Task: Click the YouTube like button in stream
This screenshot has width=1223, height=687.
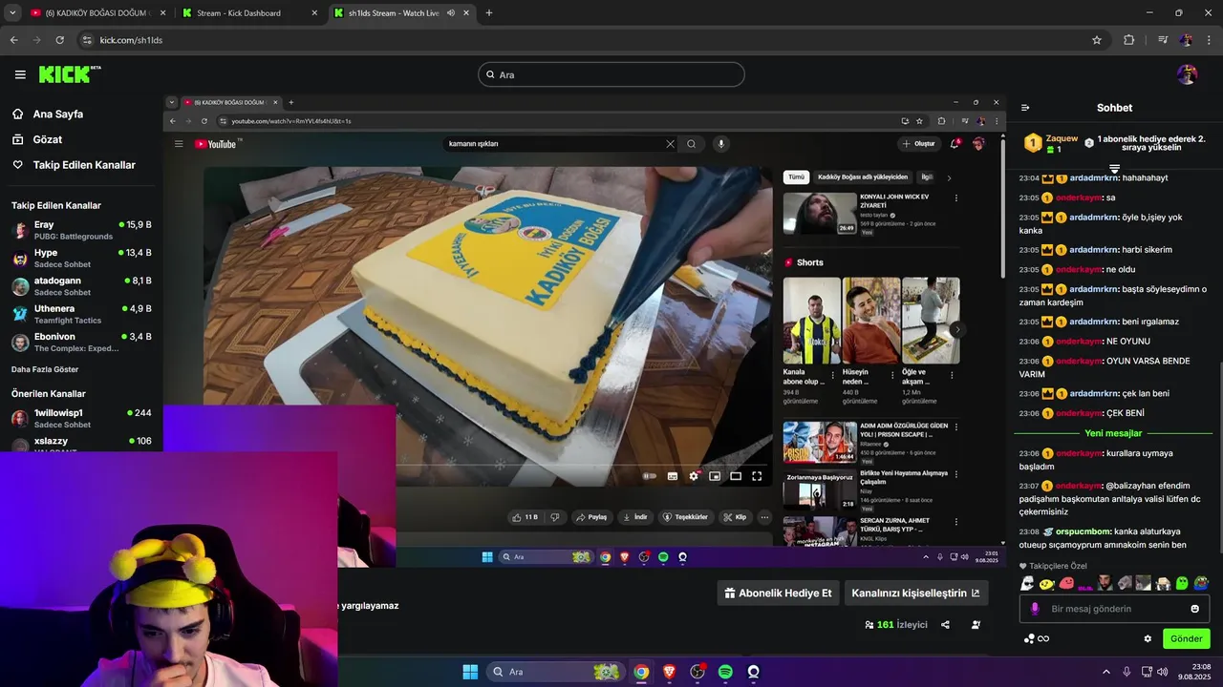Action: (x=525, y=517)
